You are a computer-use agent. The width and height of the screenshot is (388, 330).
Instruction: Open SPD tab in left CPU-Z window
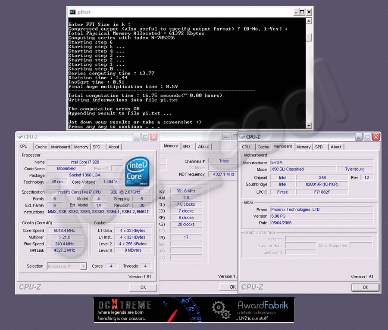tap(97, 147)
